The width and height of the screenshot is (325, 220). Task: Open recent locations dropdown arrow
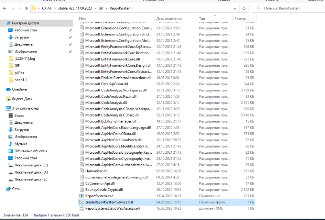click(x=20, y=8)
